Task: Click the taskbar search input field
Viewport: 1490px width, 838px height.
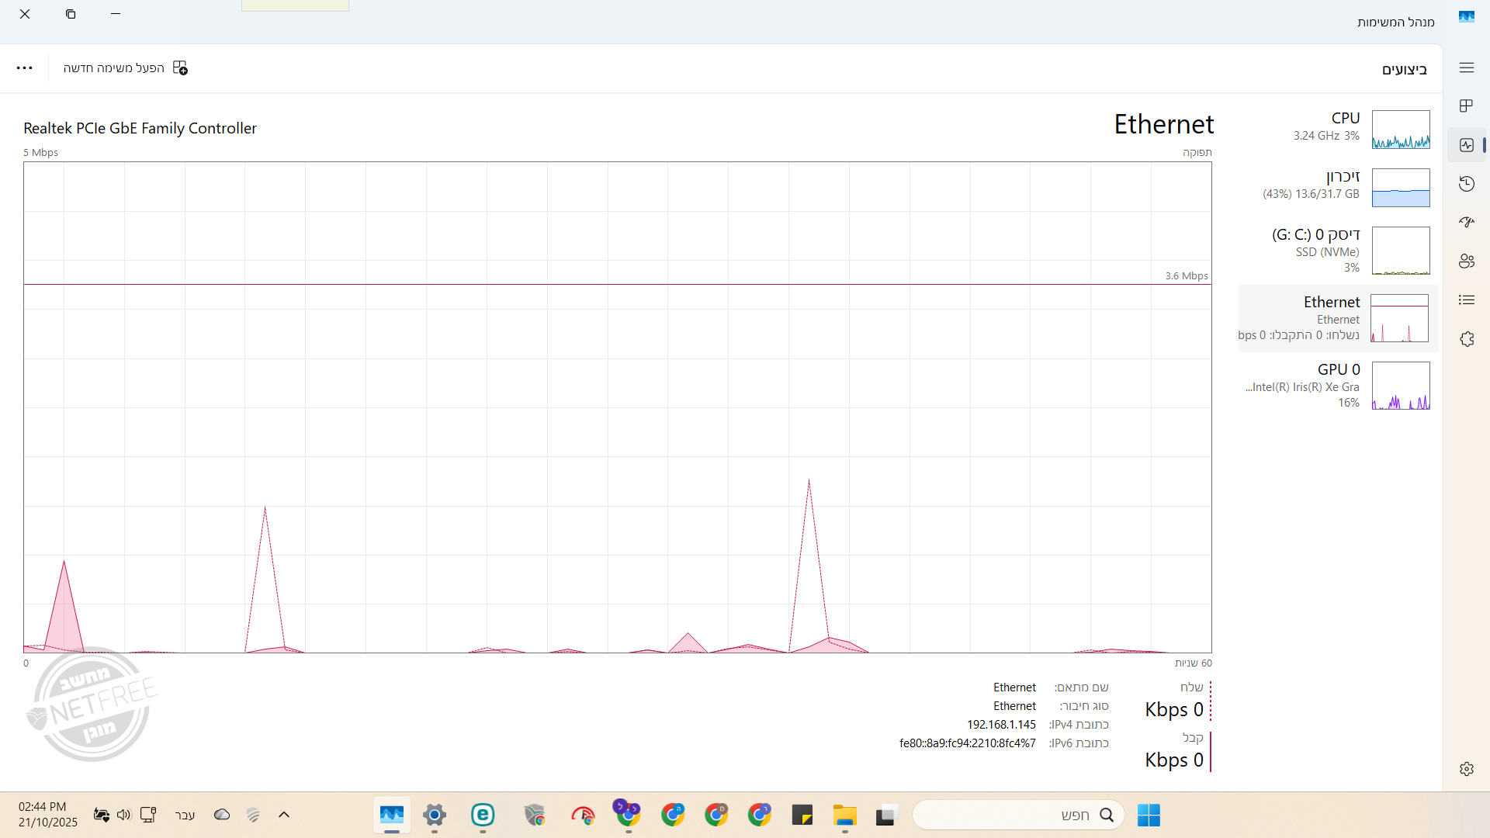Action: (1009, 815)
